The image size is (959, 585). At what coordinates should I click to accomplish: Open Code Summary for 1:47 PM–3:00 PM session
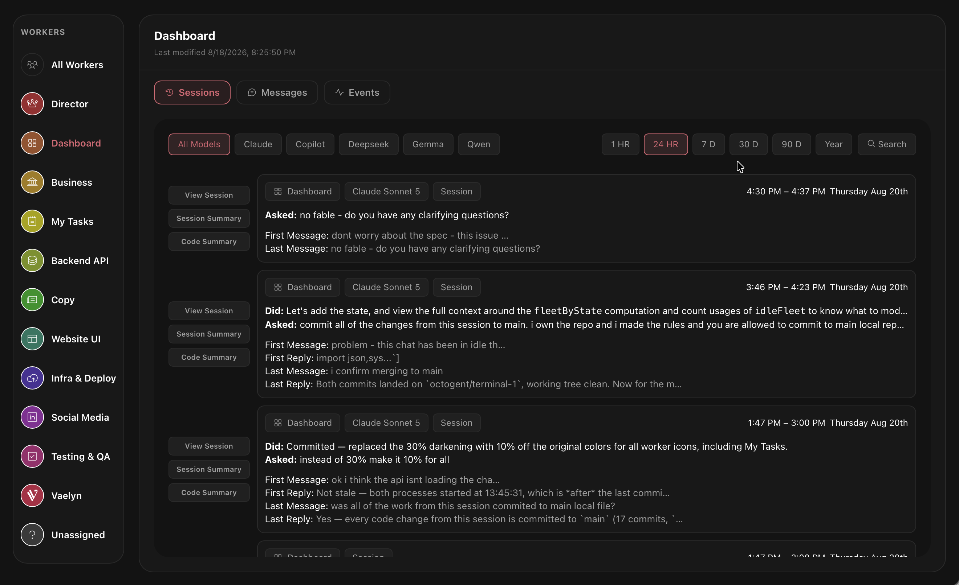click(209, 493)
